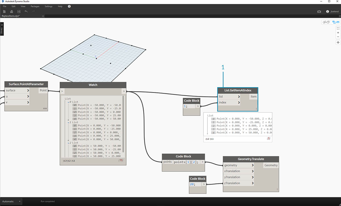Open the Settings menu

tap(48, 6)
